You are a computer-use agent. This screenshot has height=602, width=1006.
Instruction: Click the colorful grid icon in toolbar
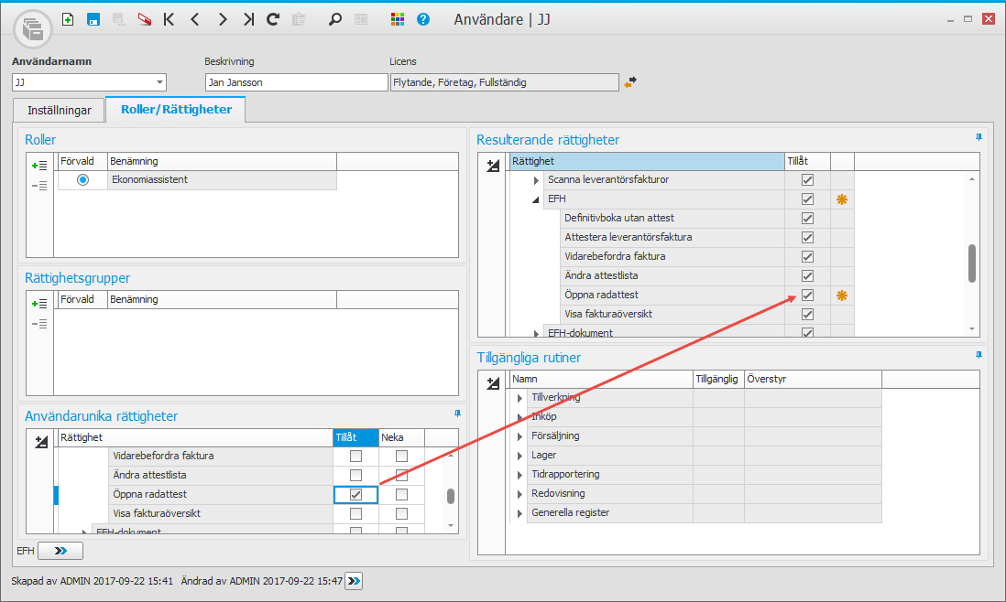coord(398,19)
